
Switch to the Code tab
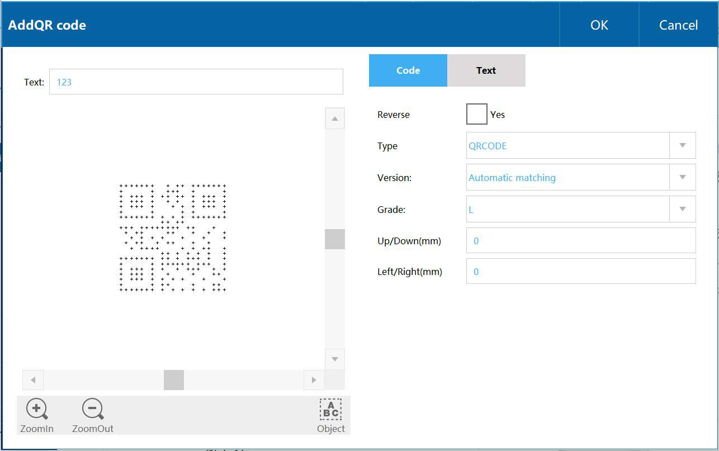click(408, 70)
